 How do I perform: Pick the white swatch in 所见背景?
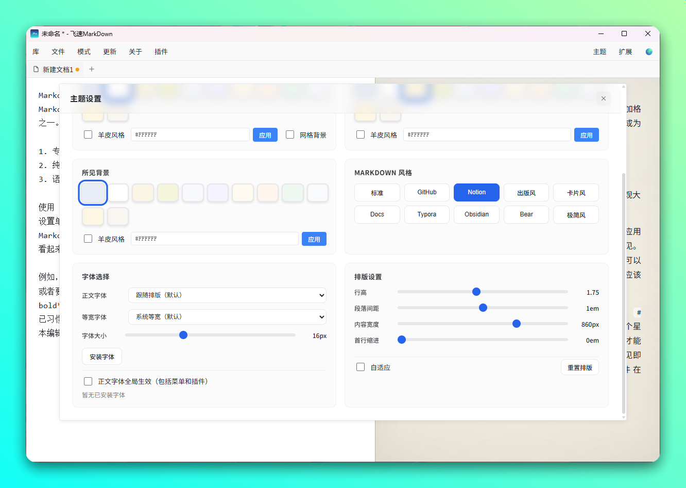(x=118, y=193)
